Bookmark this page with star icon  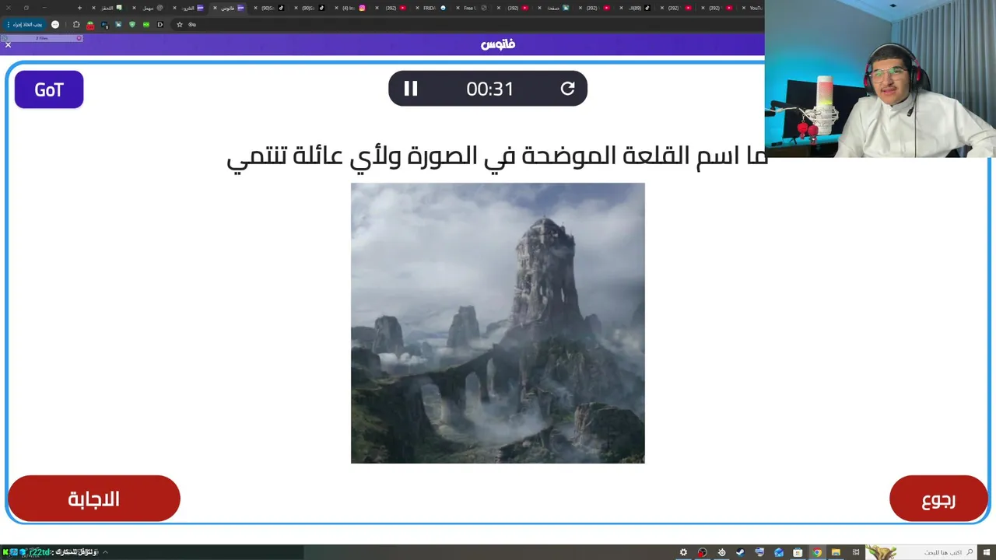point(180,24)
